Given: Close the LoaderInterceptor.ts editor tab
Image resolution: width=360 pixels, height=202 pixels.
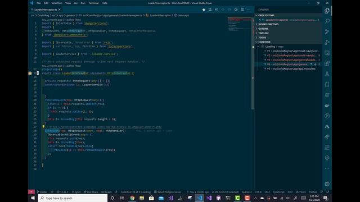Looking at the screenshot, I should (60, 10).
